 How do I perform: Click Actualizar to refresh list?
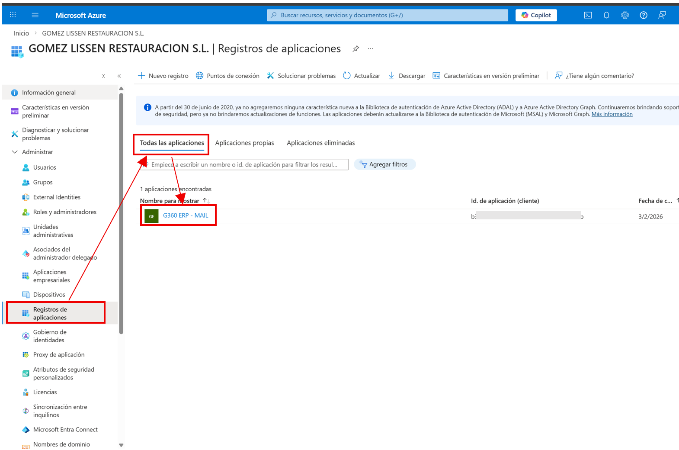tap(362, 76)
